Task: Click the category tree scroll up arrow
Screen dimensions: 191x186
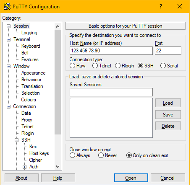Action: [x=58, y=26]
